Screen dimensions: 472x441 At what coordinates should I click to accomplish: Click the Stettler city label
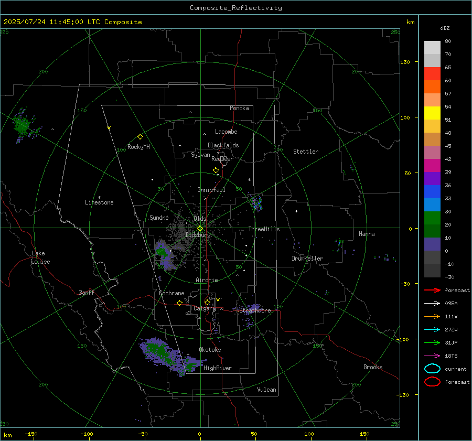306,152
